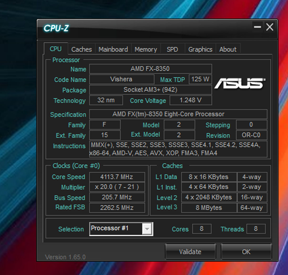
Task: Click the CPU-Z title logo
Action: [56, 28]
